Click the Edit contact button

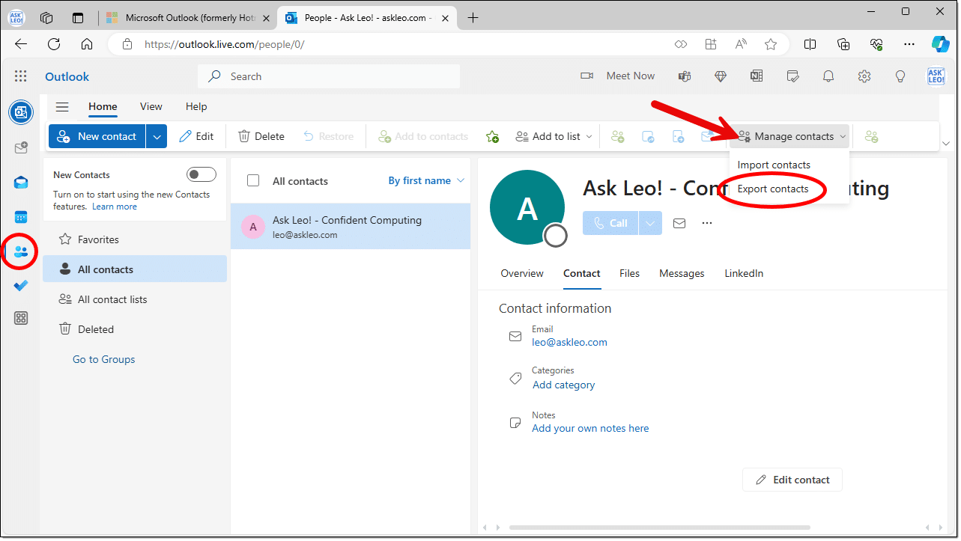(792, 480)
